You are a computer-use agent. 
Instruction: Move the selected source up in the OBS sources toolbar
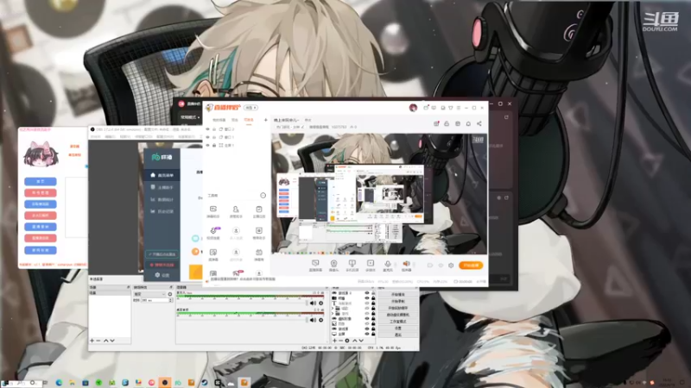(355, 341)
